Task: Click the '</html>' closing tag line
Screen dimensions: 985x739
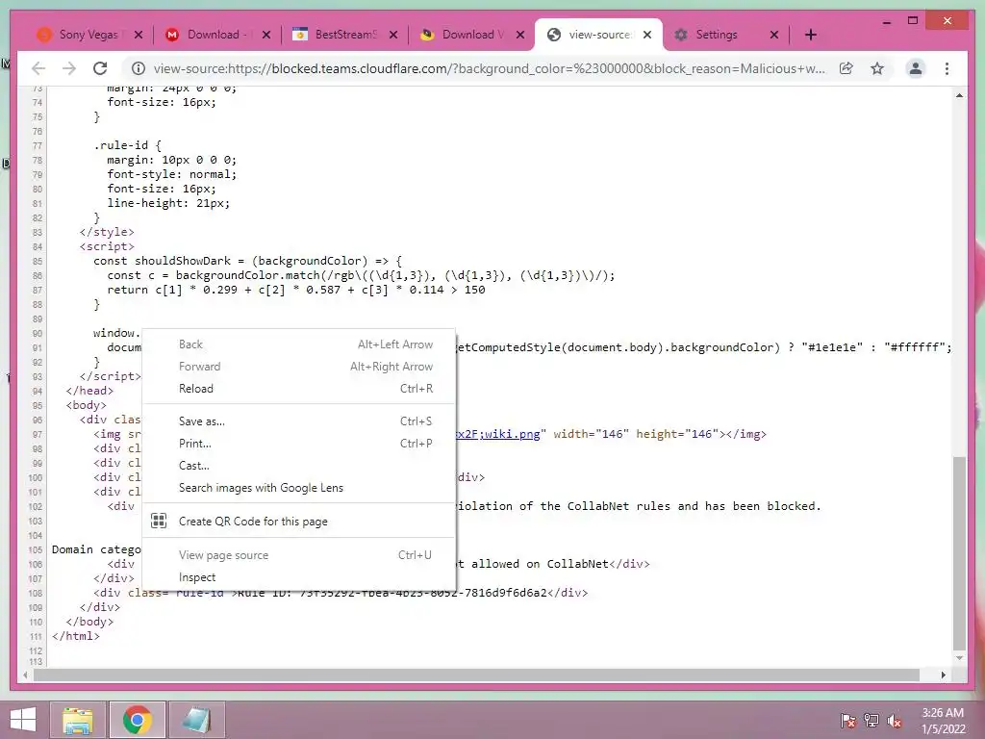Action: [76, 636]
